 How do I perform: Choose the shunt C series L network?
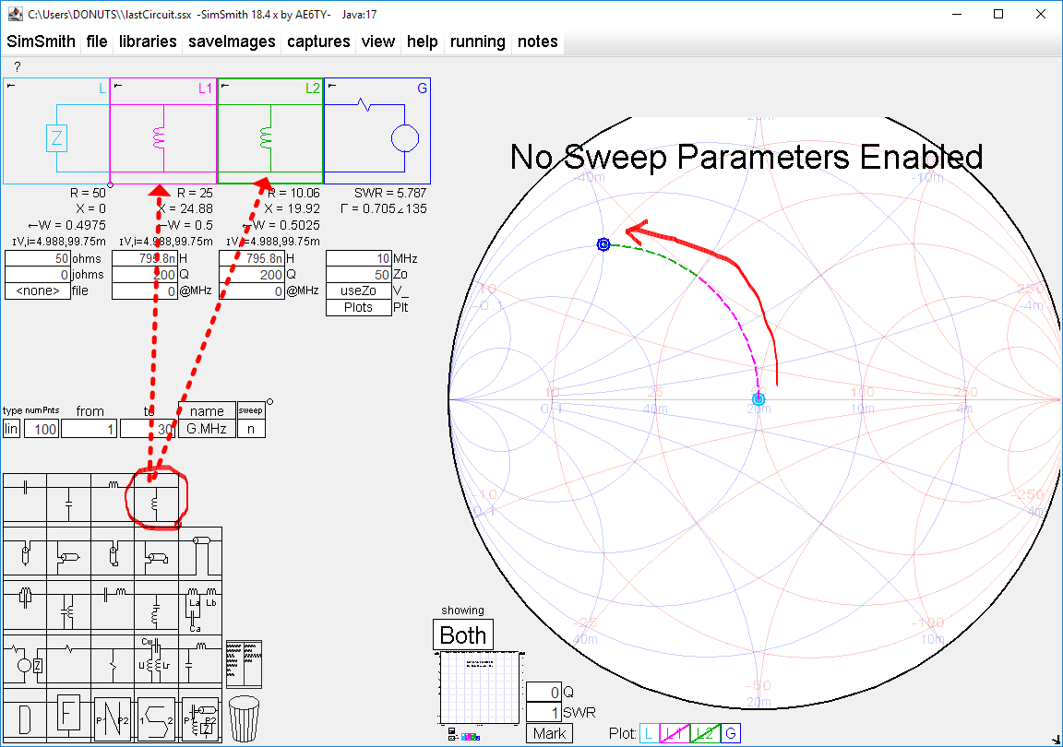[200, 658]
